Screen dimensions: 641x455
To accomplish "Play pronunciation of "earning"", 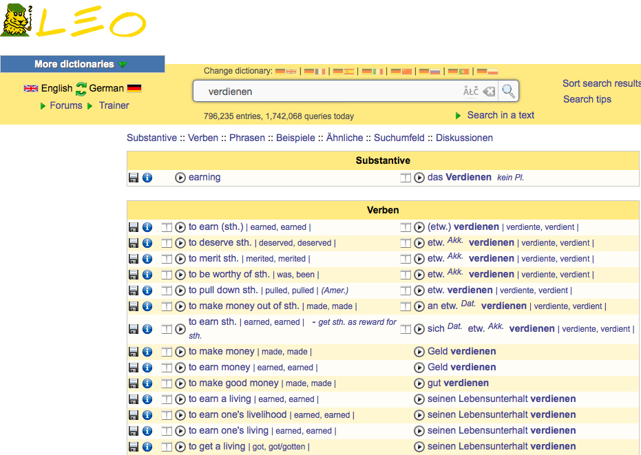I will pyautogui.click(x=180, y=177).
